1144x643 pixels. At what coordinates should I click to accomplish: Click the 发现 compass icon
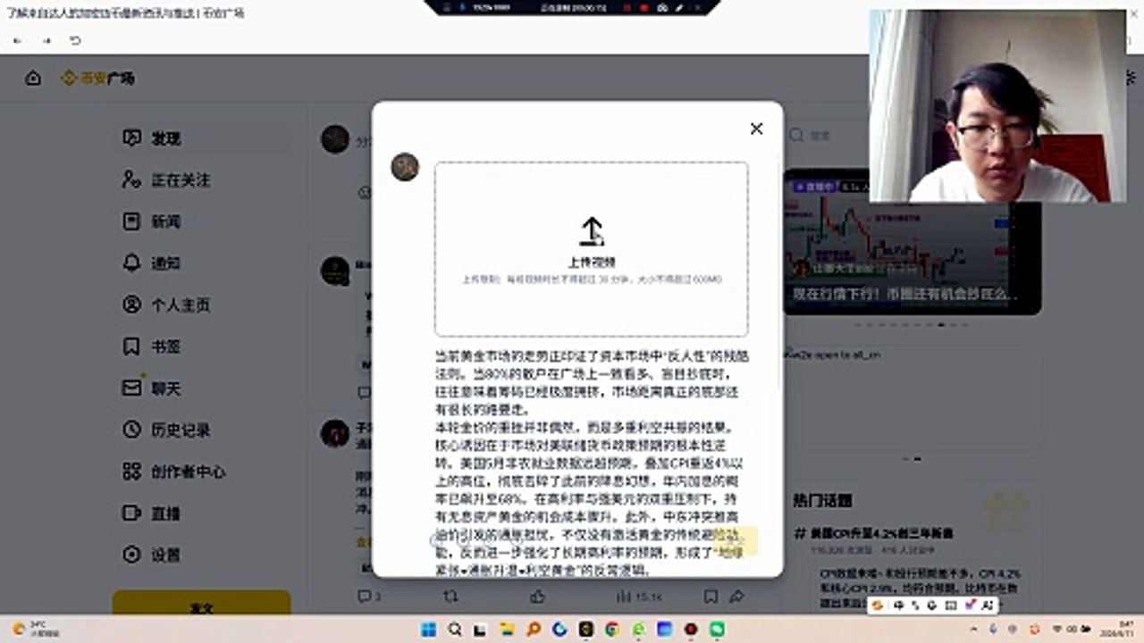[131, 138]
